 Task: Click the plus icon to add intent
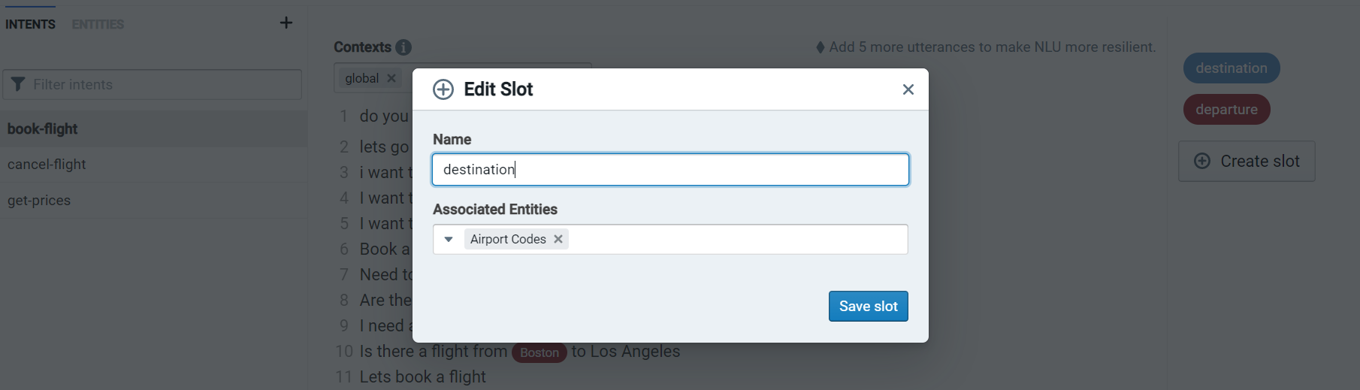click(x=286, y=23)
